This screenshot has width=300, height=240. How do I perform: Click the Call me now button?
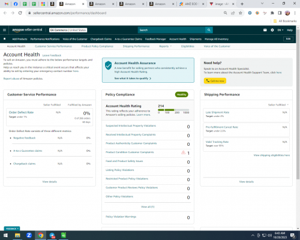tap(215, 81)
